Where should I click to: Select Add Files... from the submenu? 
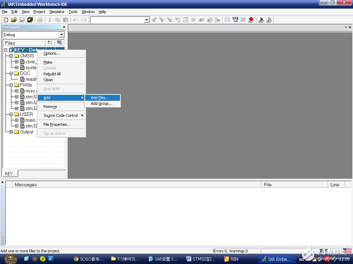coord(100,98)
